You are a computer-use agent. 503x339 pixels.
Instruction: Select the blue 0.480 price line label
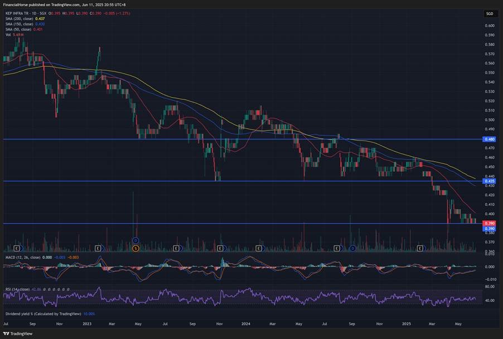coord(489,139)
